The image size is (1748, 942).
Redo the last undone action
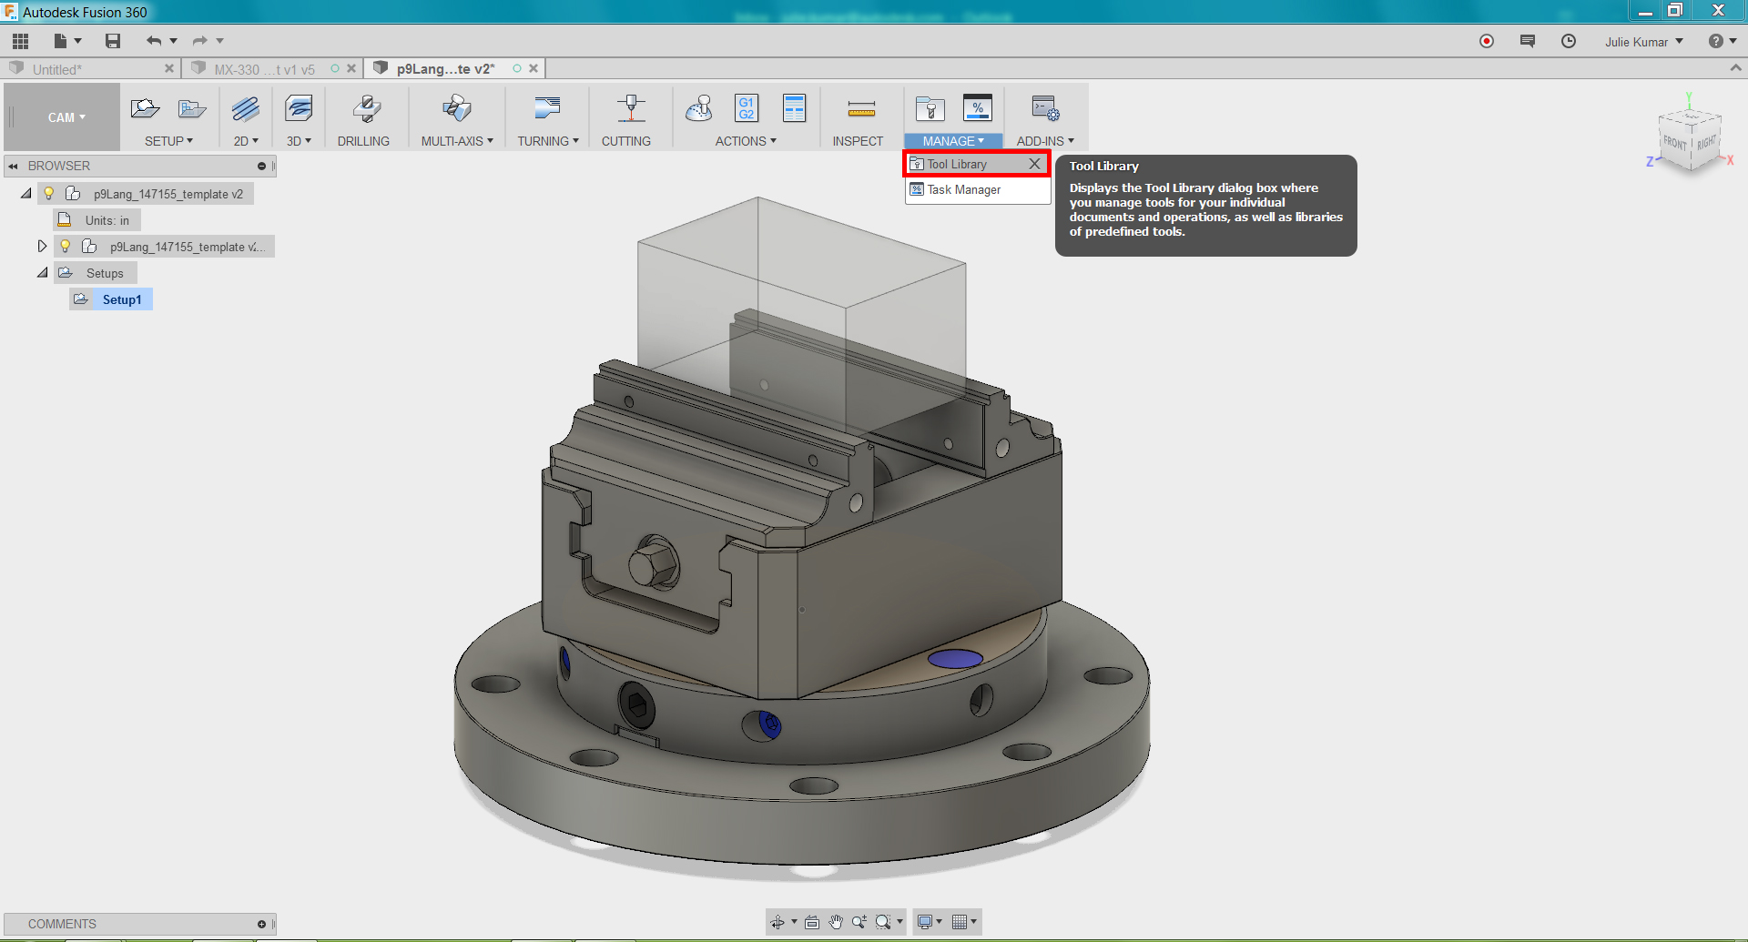(200, 41)
